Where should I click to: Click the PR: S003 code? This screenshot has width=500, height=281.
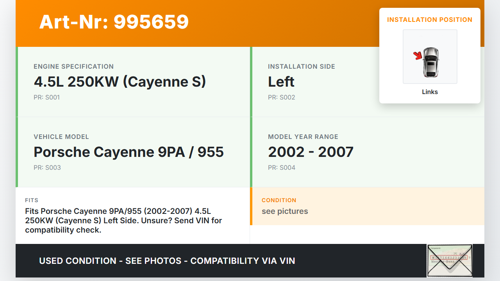(x=47, y=167)
